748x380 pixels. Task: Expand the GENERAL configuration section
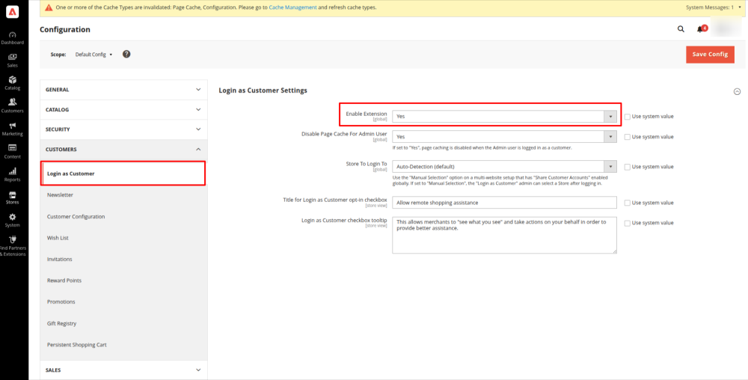click(x=123, y=90)
